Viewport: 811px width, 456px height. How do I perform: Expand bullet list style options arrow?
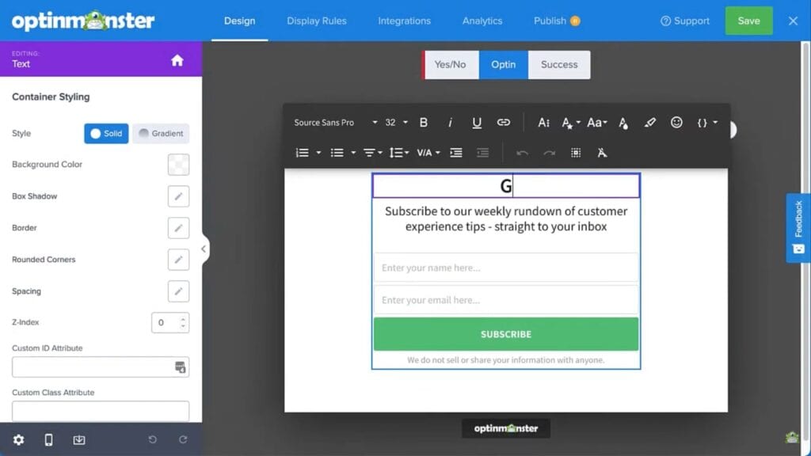point(353,153)
